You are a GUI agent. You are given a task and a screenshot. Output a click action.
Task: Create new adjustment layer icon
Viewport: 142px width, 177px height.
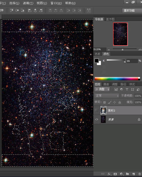tap(121, 174)
